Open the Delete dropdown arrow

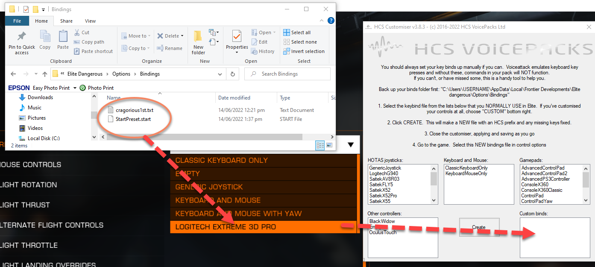tap(182, 36)
